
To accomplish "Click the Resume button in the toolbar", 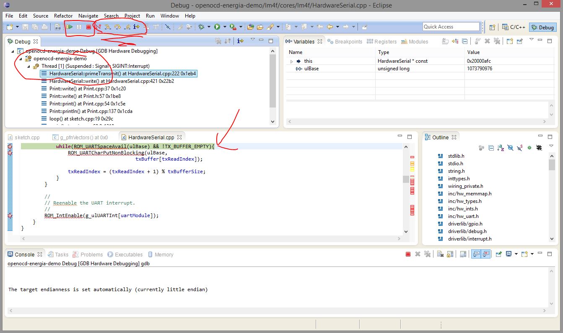I will coord(69,27).
